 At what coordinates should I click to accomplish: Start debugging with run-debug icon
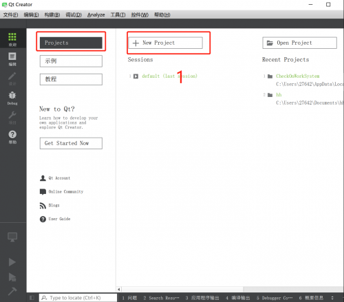tap(12, 277)
